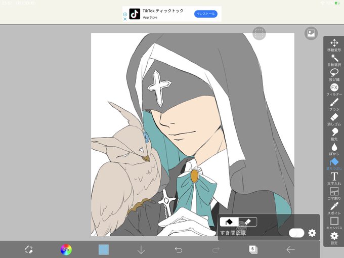Switch to erase mode in bucket options
Screen dimensions: 344x258
point(247,222)
